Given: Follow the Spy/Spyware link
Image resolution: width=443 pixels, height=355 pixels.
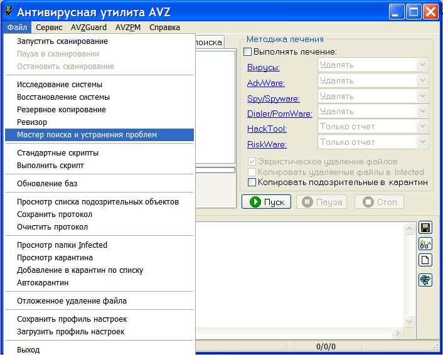Looking at the screenshot, I should coord(274,99).
